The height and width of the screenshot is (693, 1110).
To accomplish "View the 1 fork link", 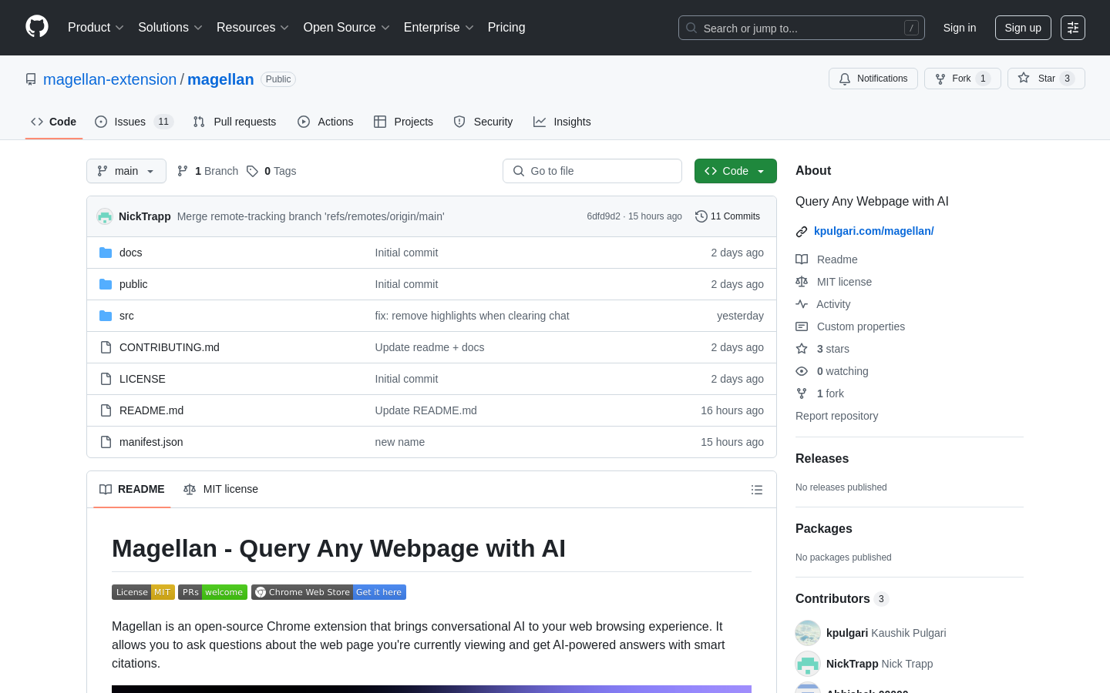I will 819,393.
